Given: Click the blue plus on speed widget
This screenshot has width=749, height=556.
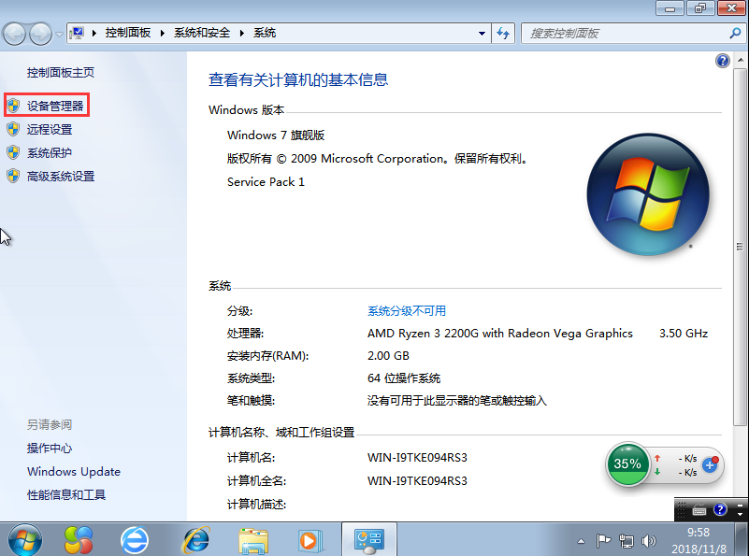Looking at the screenshot, I should tap(710, 464).
